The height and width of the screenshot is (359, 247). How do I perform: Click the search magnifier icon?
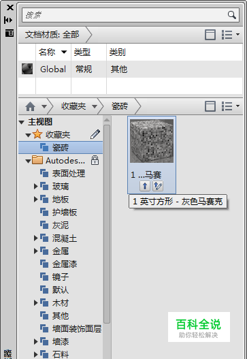[x=231, y=15]
